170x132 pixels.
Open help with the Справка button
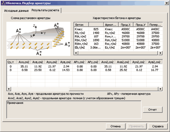click(x=158, y=126)
